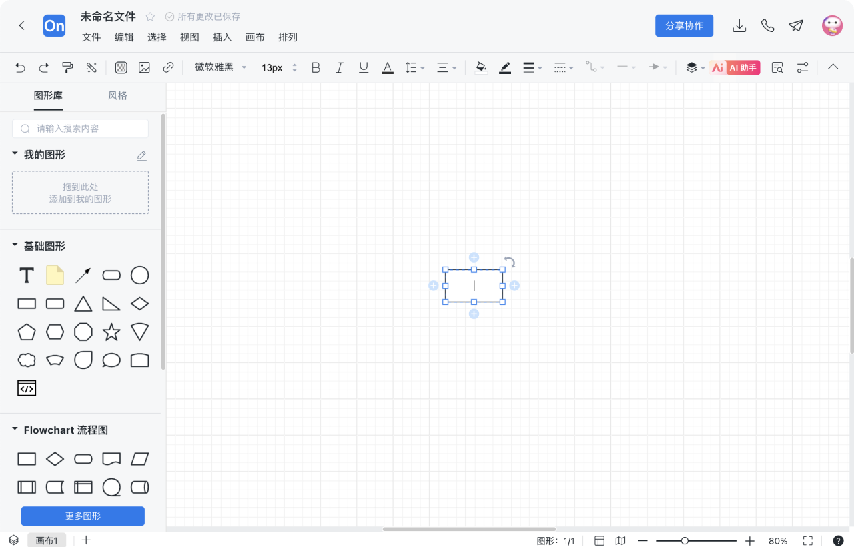Toggle italic text formatting
Viewport: 854px width, 547px height.
point(340,67)
